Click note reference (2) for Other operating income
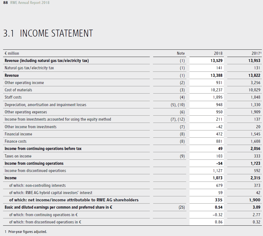 (x=182, y=83)
